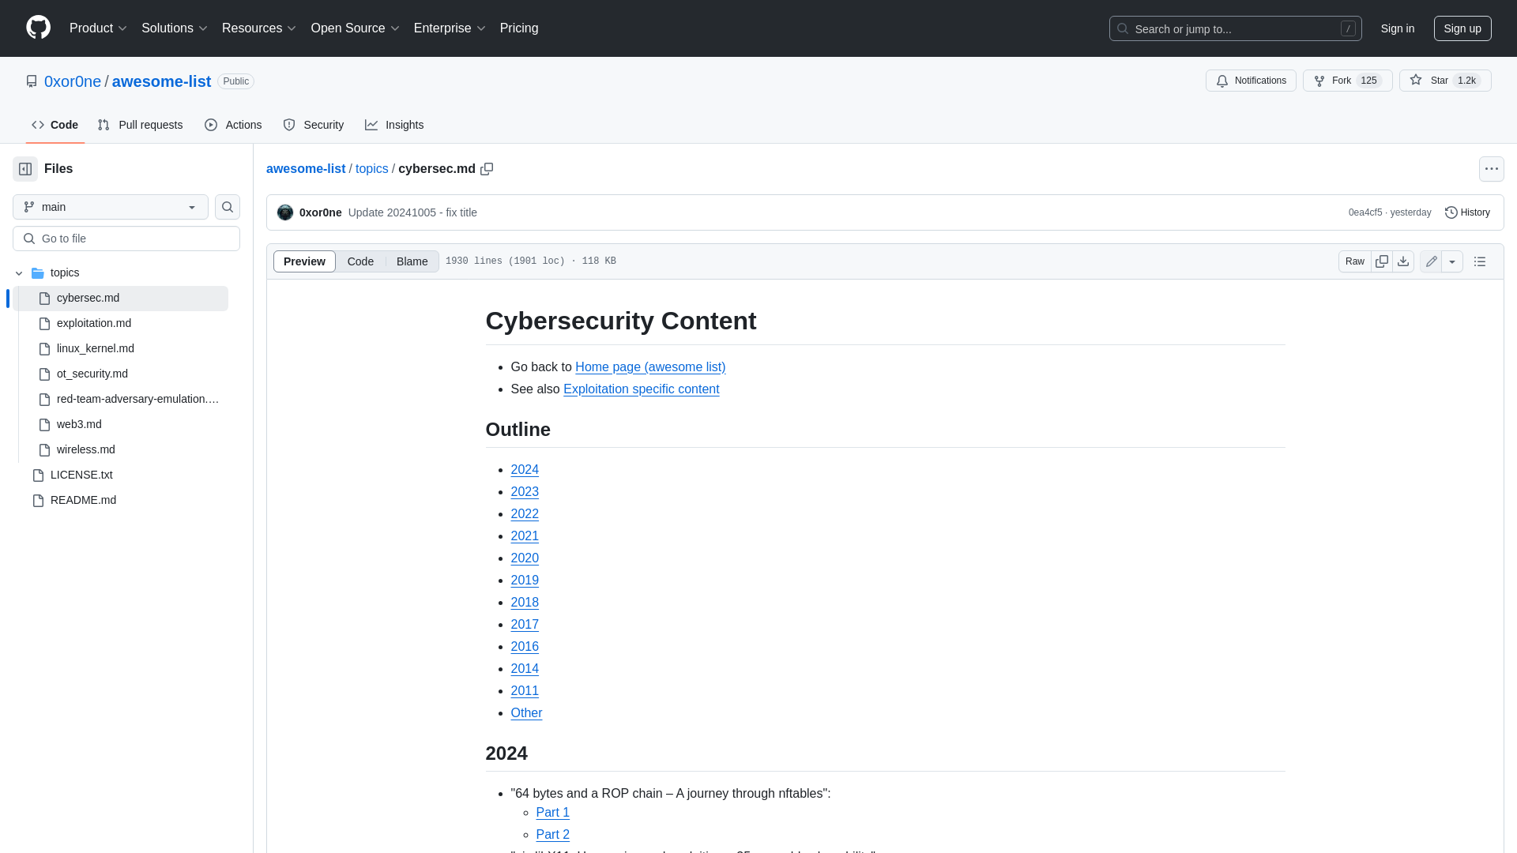Click the Raw button

pyautogui.click(x=1355, y=261)
